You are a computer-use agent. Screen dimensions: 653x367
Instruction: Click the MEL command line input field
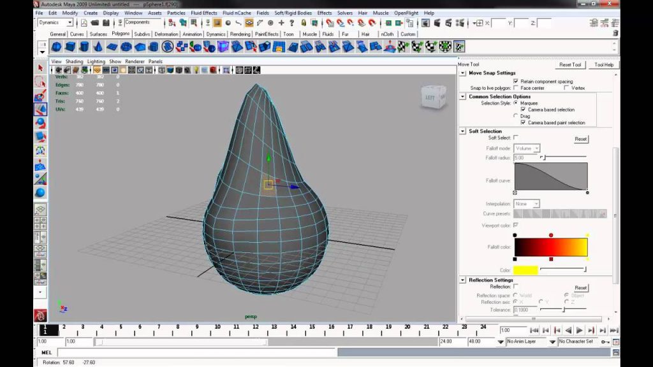[x=196, y=352]
